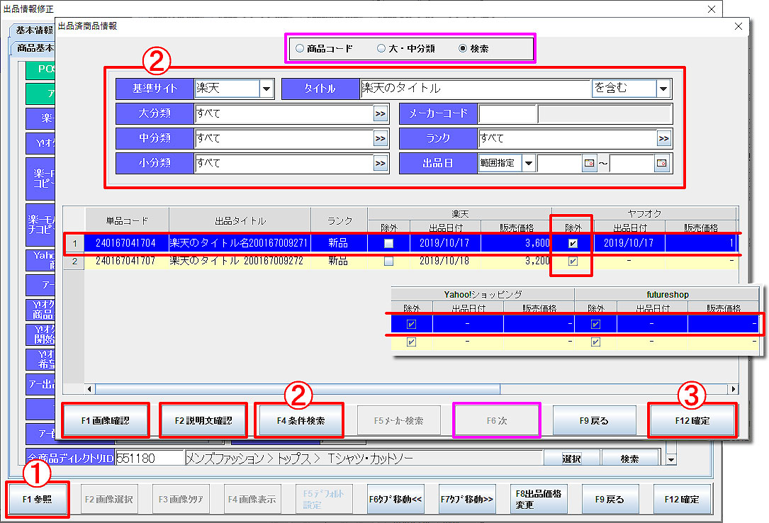The image size is (769, 523).
Task: Open the を含む match-type dropdown
Action: pyautogui.click(x=663, y=89)
